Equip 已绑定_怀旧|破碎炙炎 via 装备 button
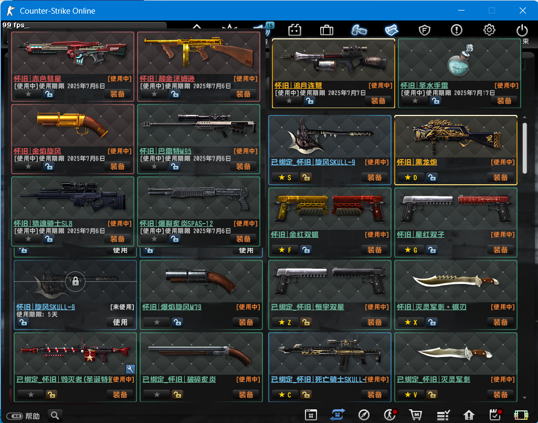 [x=246, y=394]
